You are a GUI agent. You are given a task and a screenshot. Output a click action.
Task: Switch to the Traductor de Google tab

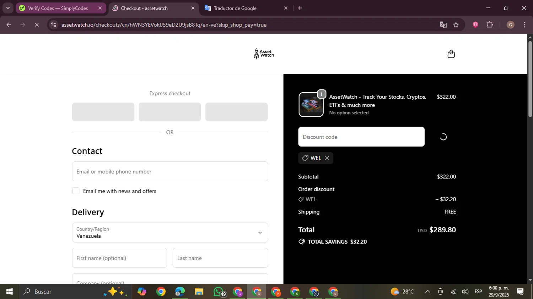[246, 8]
